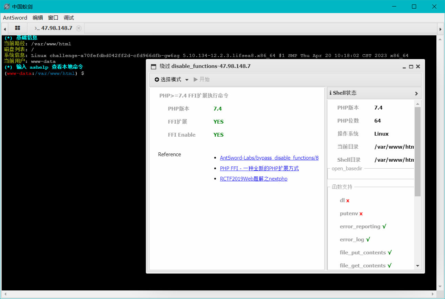This screenshot has width=445, height=299.
Task: Open AntSword-Labs bypass_disable_functions/8 link
Action: [269, 158]
